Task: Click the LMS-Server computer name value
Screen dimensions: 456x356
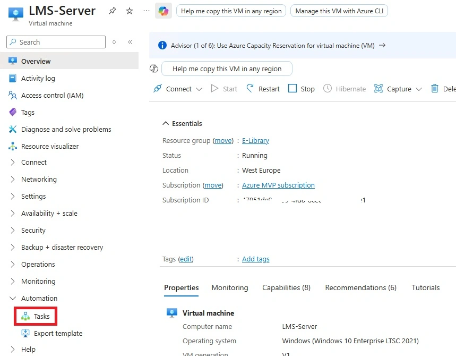Action: click(x=299, y=327)
